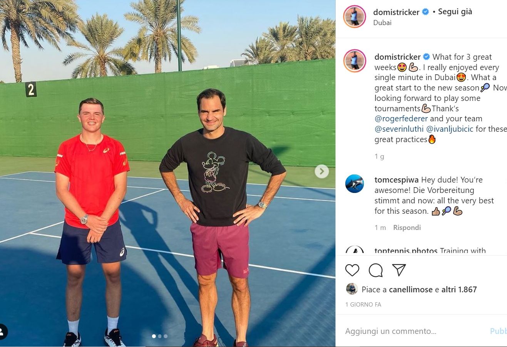Viewport: 507px width, 347px height.
Task: Open the @rogerfederer mention link
Action: click(401, 119)
